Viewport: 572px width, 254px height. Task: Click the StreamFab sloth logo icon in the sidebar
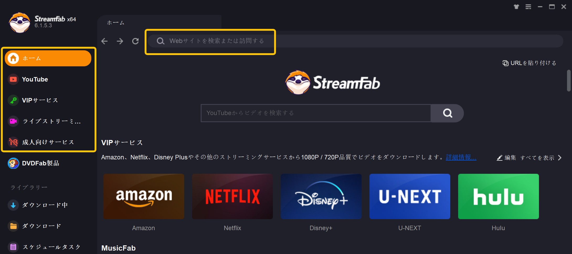click(x=19, y=23)
